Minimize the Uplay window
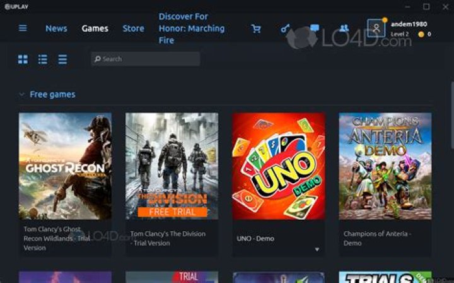Image resolution: width=454 pixels, height=283 pixels. click(408, 7)
